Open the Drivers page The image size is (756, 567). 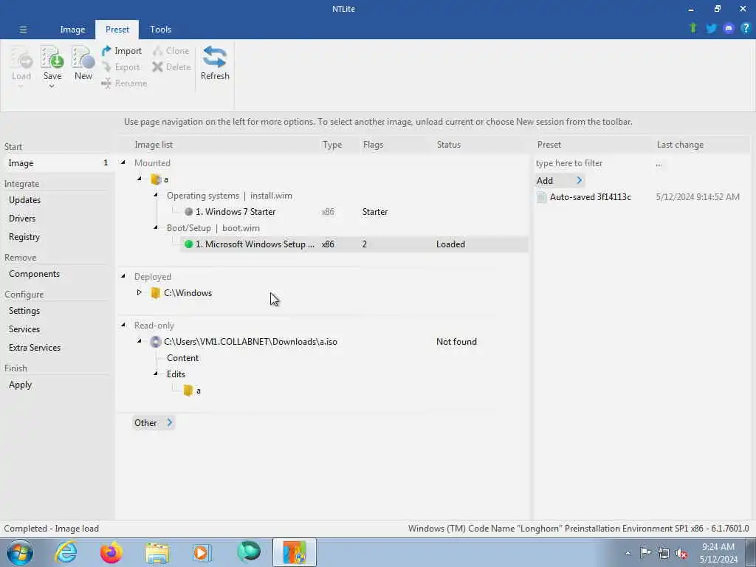point(22,219)
